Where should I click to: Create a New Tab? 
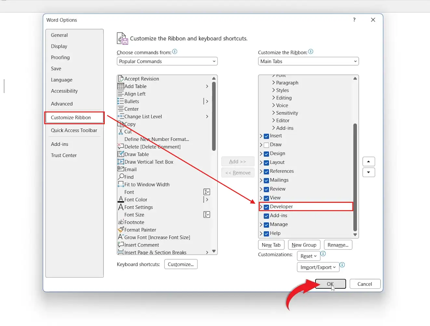tap(271, 245)
